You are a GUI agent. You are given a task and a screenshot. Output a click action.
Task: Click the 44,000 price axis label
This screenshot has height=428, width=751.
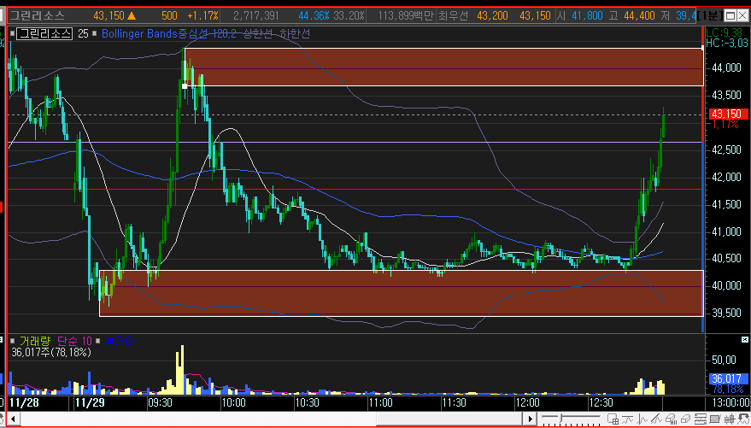(x=726, y=68)
